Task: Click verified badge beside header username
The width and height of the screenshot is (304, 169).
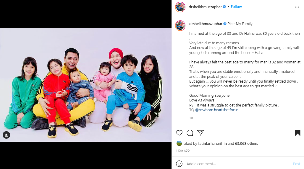Action: [x=224, y=7]
